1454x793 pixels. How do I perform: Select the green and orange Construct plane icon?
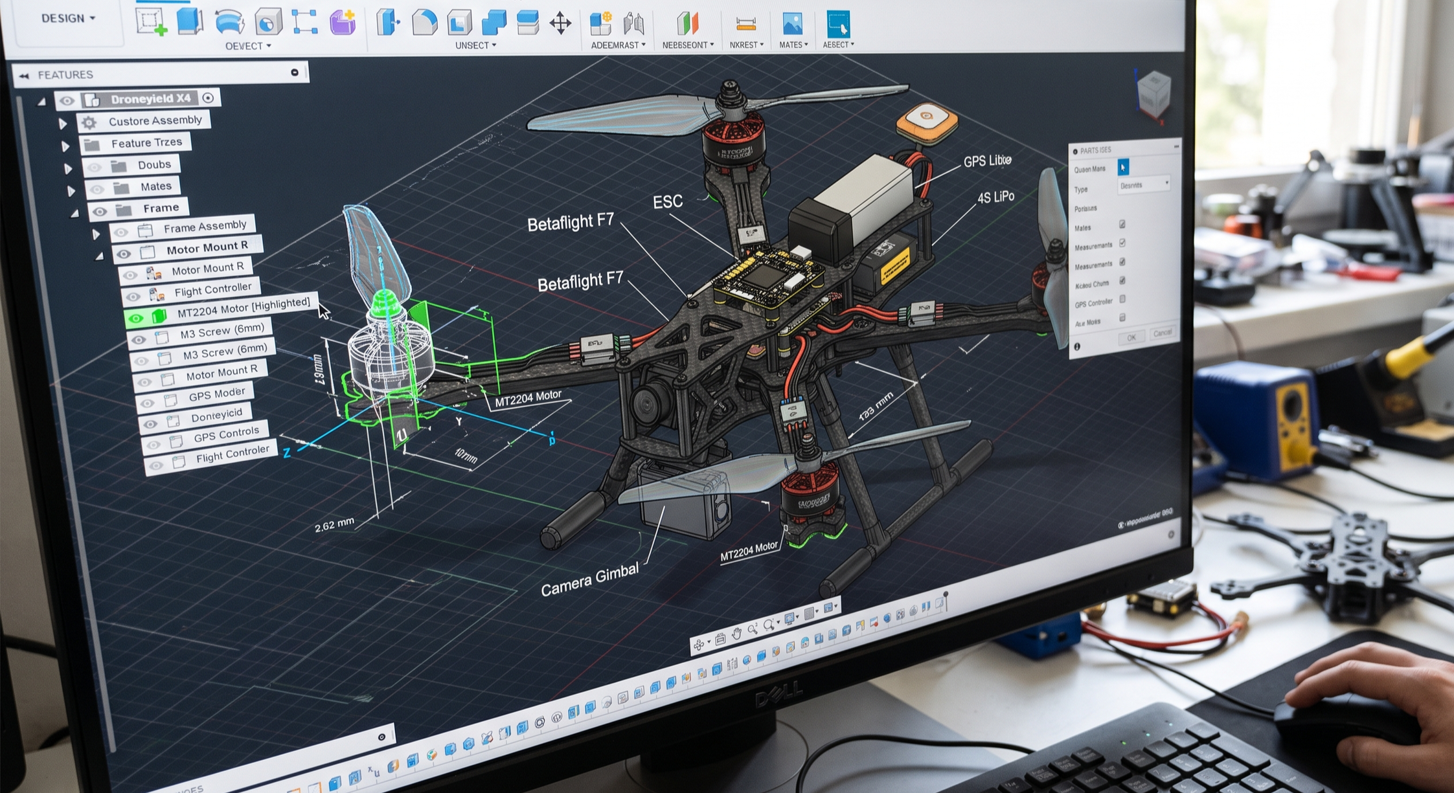click(688, 23)
